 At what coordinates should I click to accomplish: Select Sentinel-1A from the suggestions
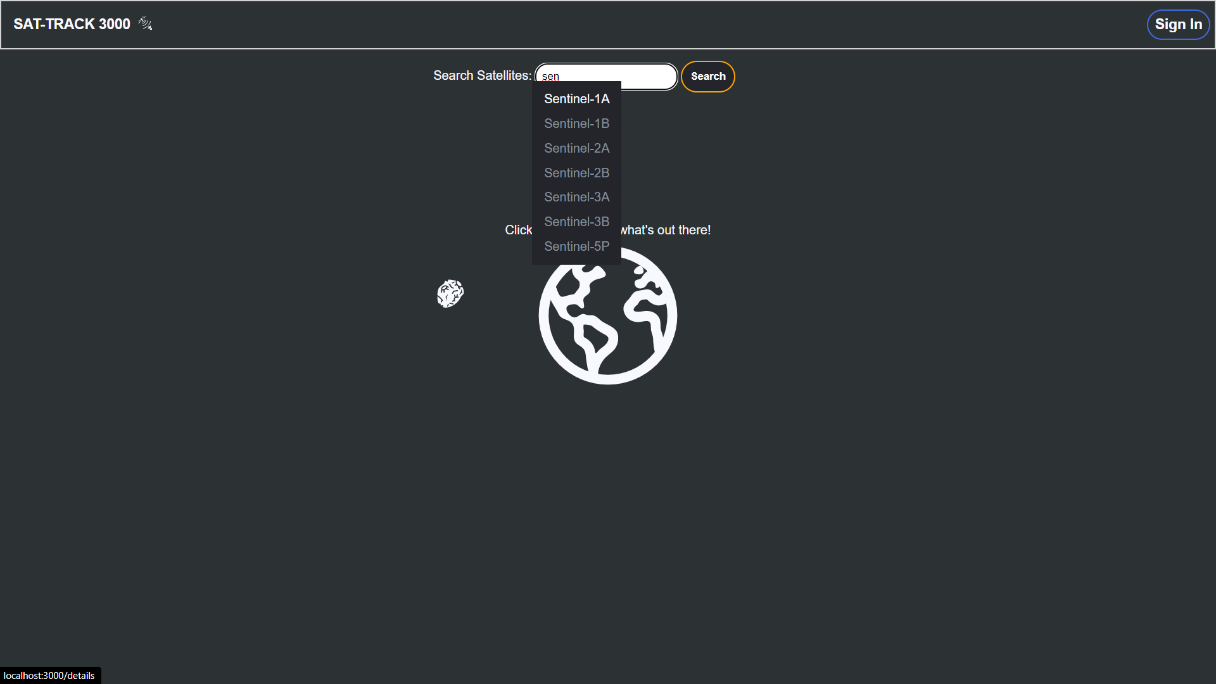[x=576, y=99]
